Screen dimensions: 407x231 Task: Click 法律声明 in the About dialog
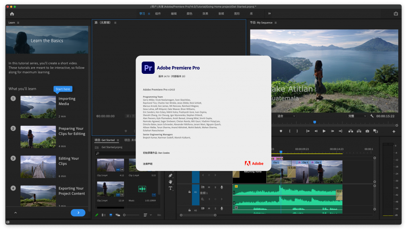pos(148,164)
